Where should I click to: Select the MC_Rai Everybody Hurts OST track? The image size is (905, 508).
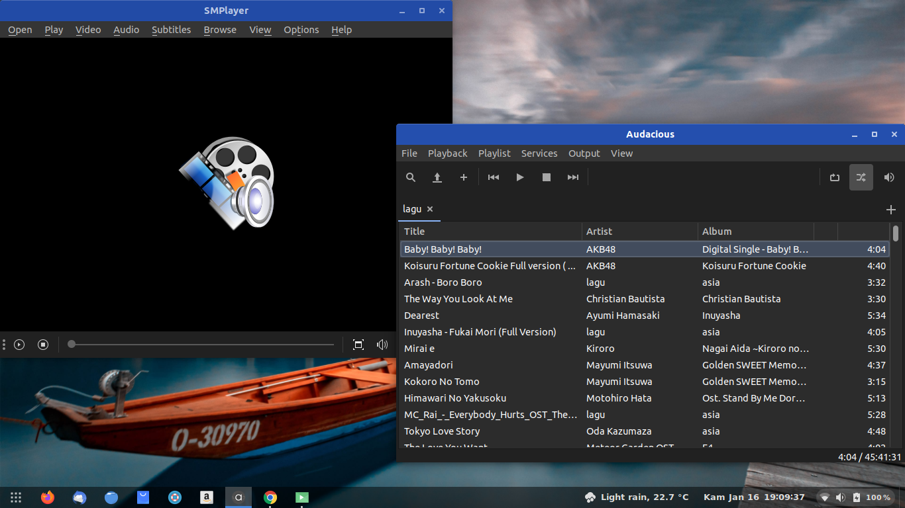[645, 415]
